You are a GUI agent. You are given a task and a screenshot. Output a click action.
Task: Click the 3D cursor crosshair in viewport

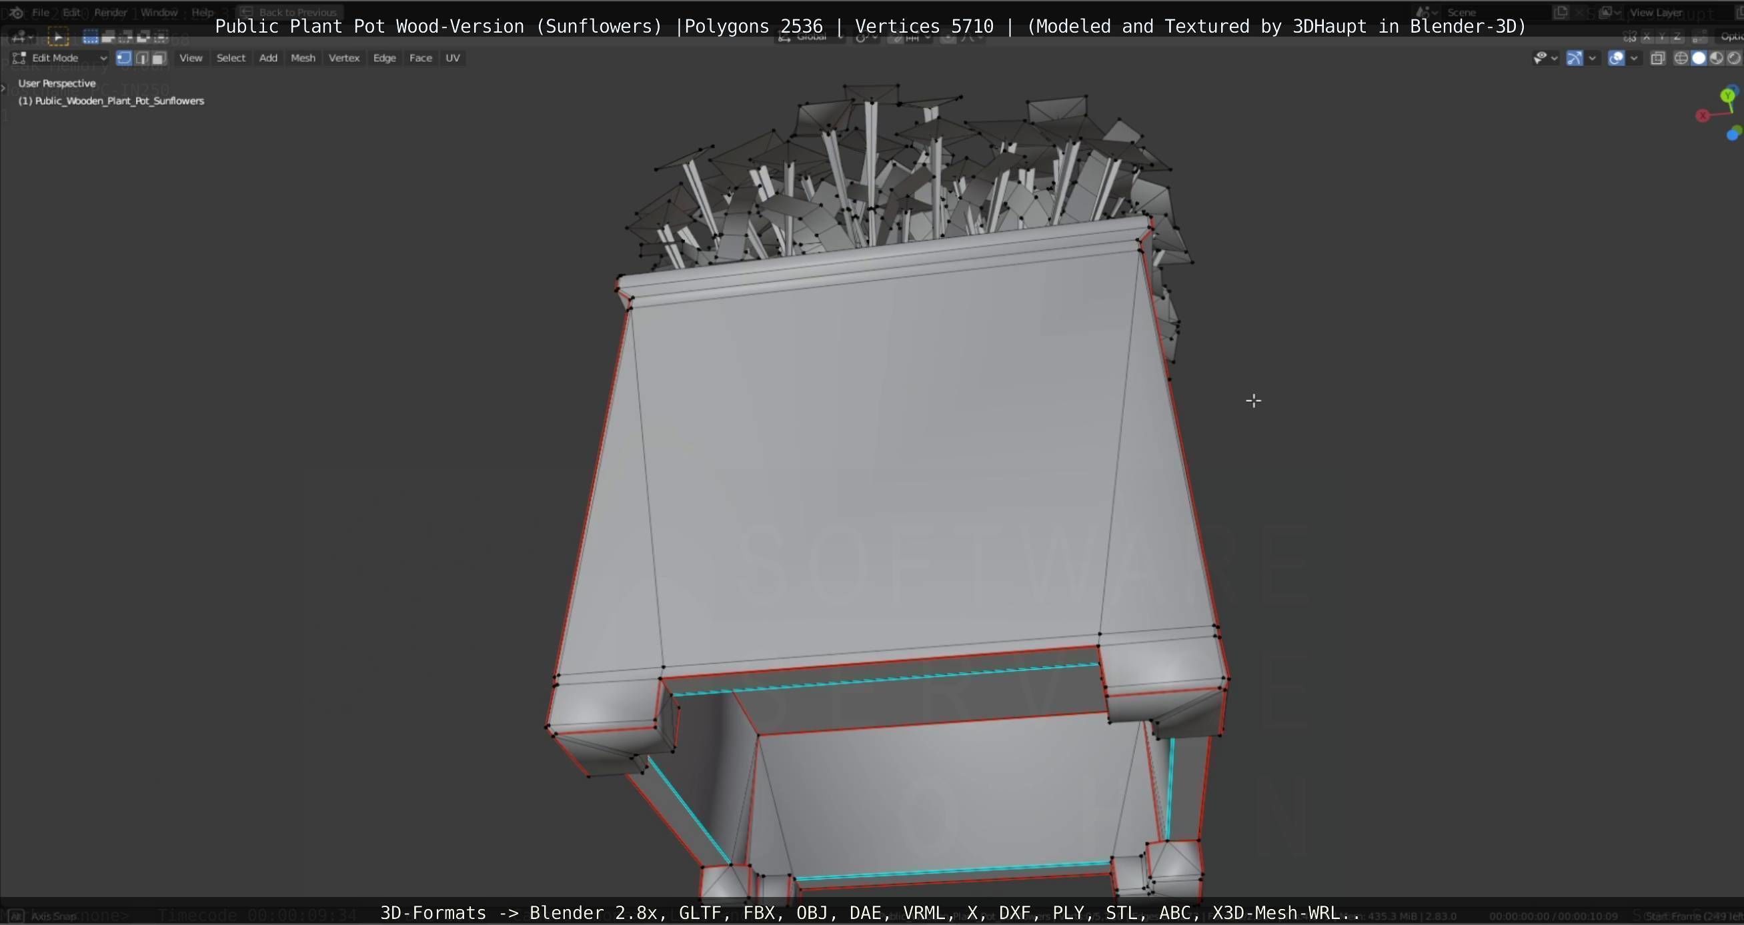(1253, 401)
